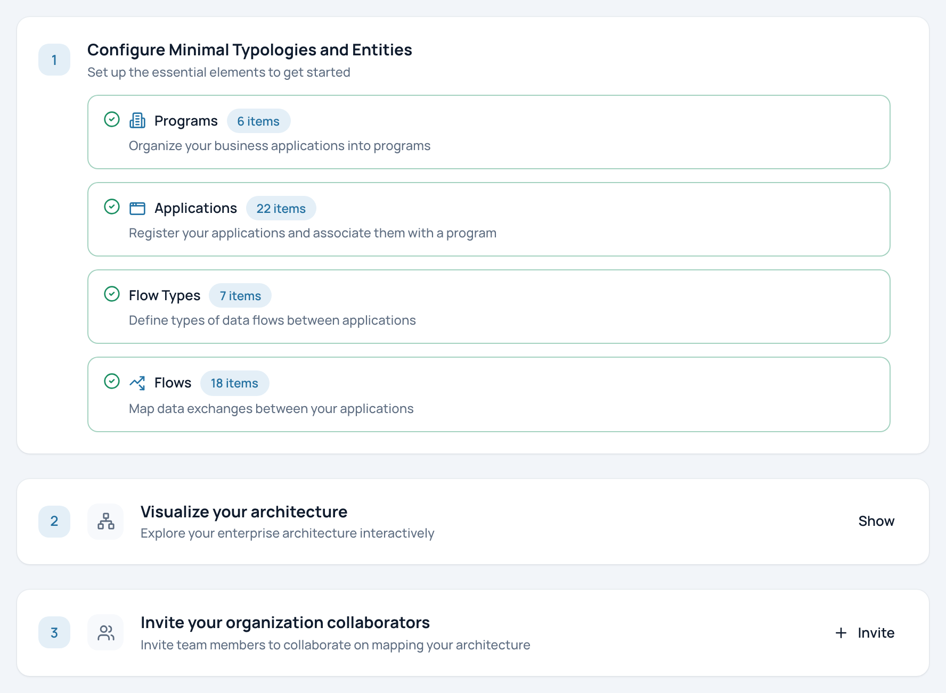Invite organization collaborators
Screen dimensions: 946x693
pos(865,632)
